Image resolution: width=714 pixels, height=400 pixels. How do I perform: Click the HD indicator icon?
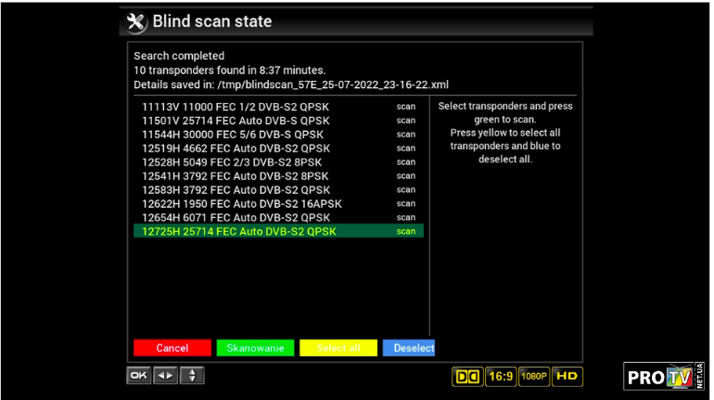pyautogui.click(x=567, y=376)
